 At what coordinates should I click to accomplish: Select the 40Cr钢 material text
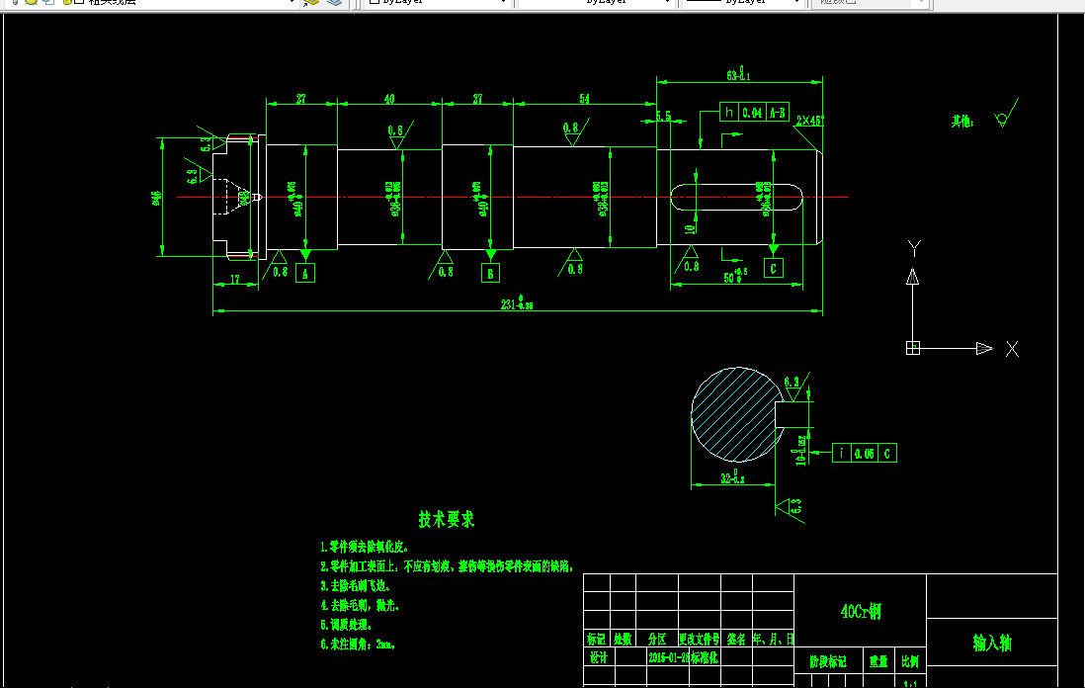[x=861, y=611]
